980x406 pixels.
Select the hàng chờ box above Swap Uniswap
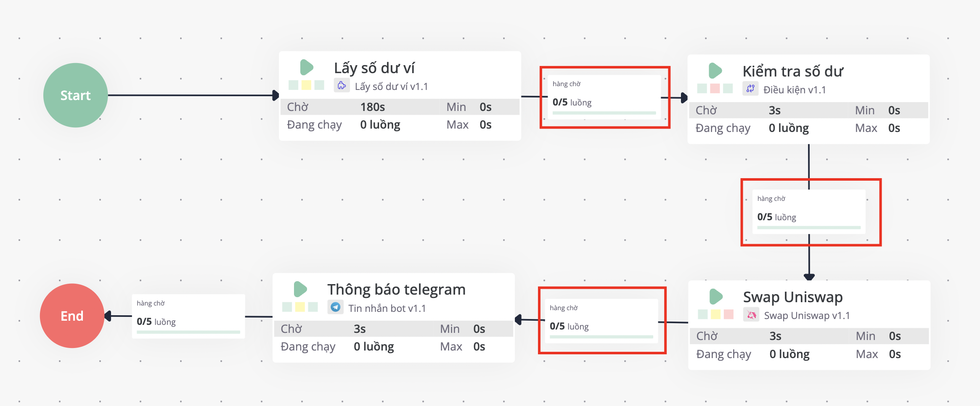tap(809, 212)
